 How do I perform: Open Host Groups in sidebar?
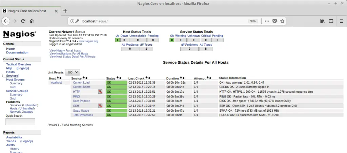point(16,79)
